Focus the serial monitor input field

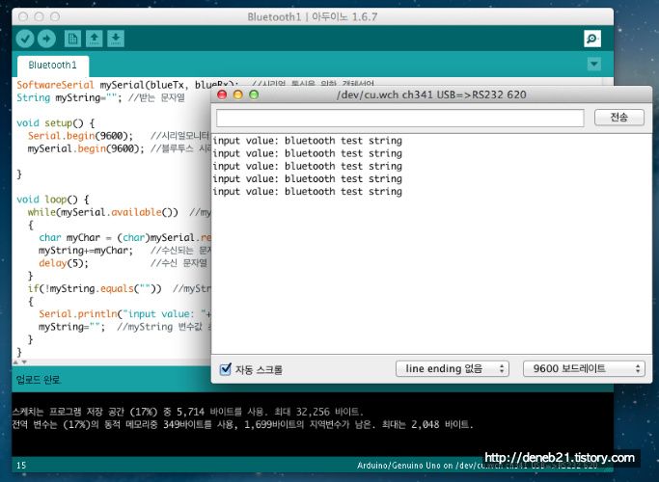click(x=400, y=118)
